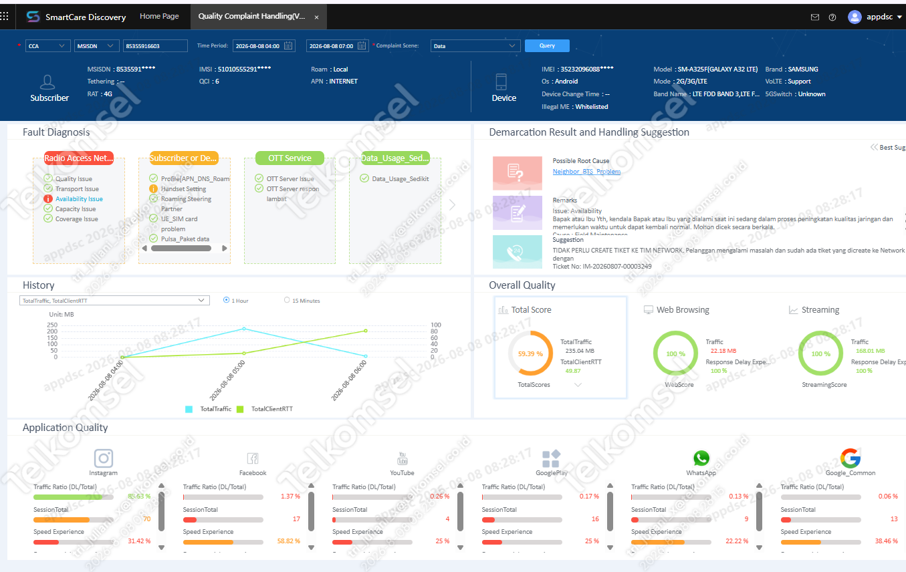The height and width of the screenshot is (572, 906).
Task: Click the MSISDN number input field
Action: coord(155,45)
